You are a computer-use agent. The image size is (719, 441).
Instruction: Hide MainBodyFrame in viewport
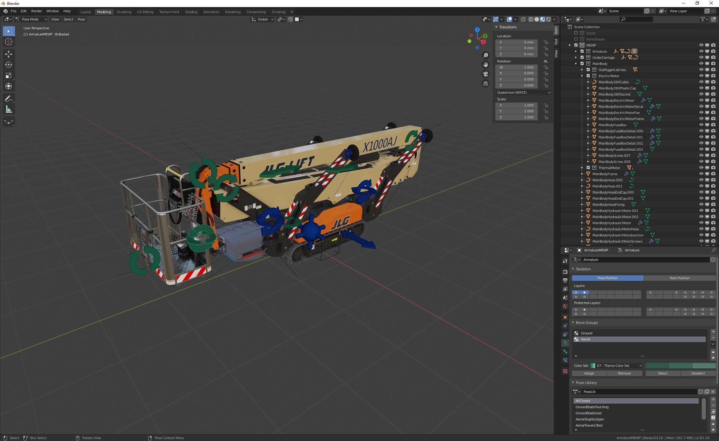point(701,174)
